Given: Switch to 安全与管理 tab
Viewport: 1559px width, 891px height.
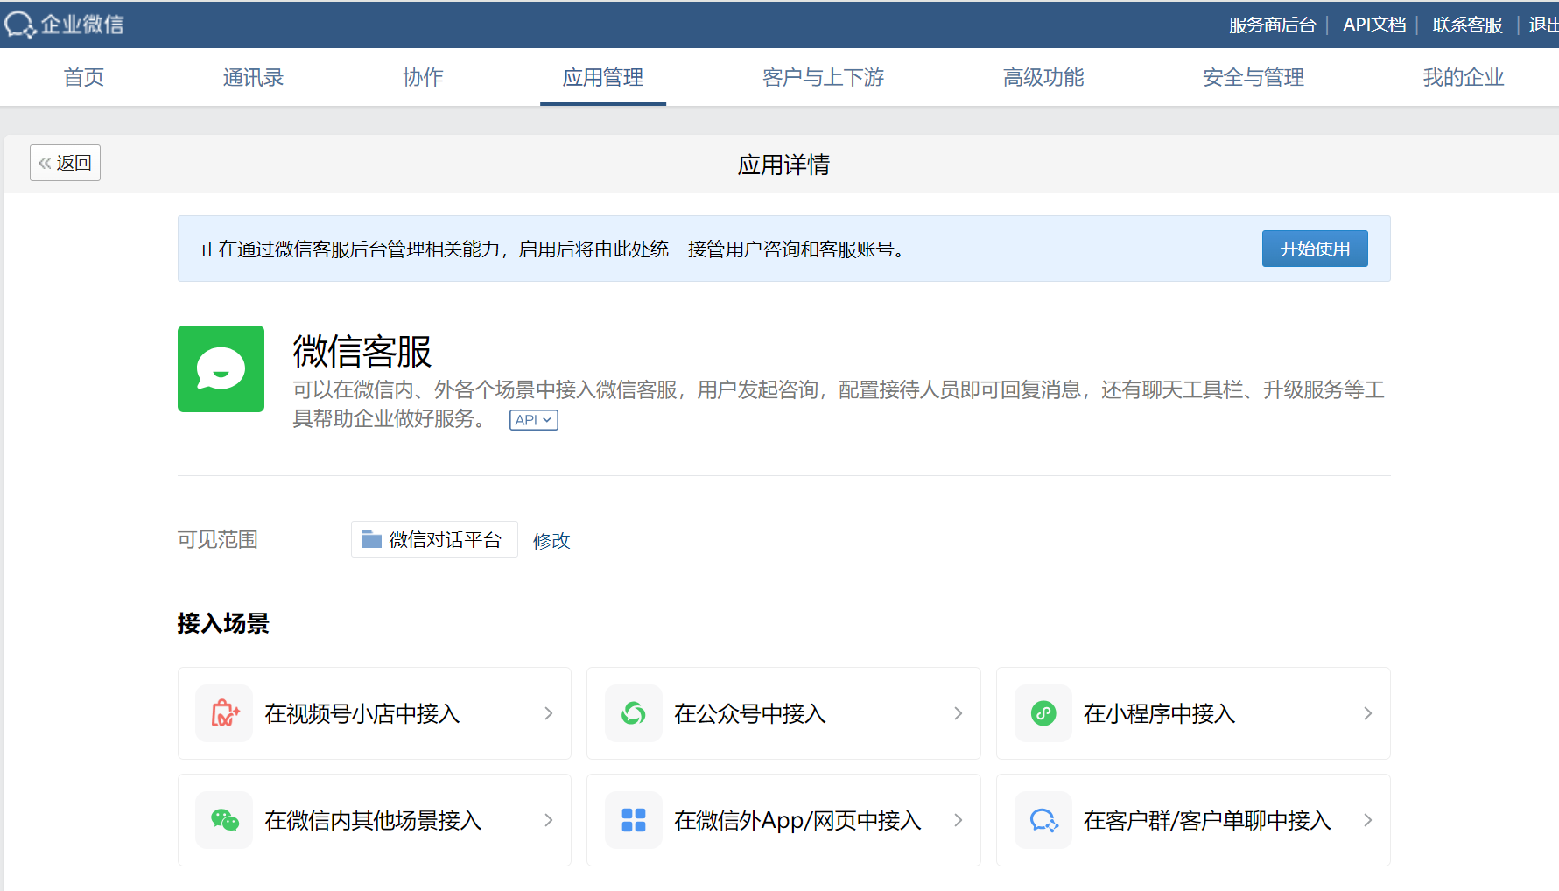Looking at the screenshot, I should pyautogui.click(x=1254, y=77).
